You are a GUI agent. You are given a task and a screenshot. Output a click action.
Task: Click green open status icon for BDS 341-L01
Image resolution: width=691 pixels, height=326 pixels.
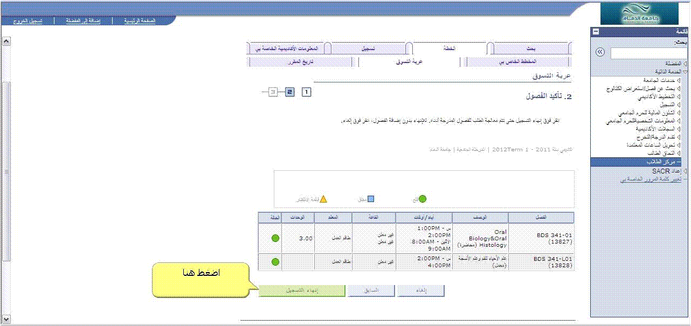pyautogui.click(x=275, y=262)
